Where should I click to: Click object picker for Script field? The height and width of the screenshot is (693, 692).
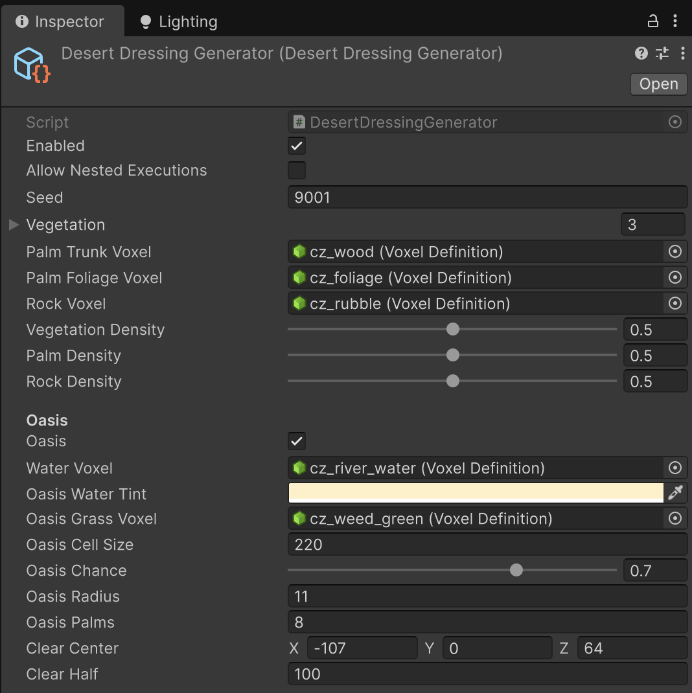pos(675,122)
